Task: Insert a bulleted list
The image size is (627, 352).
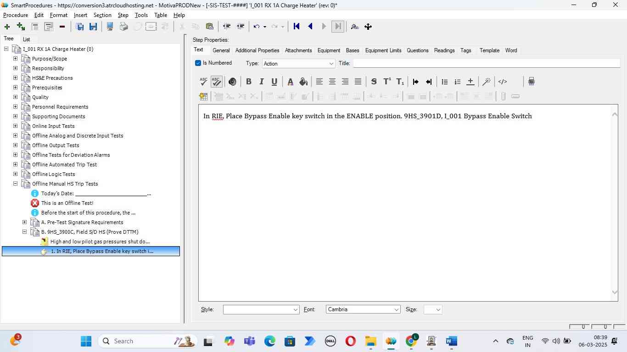Action: 445,82
